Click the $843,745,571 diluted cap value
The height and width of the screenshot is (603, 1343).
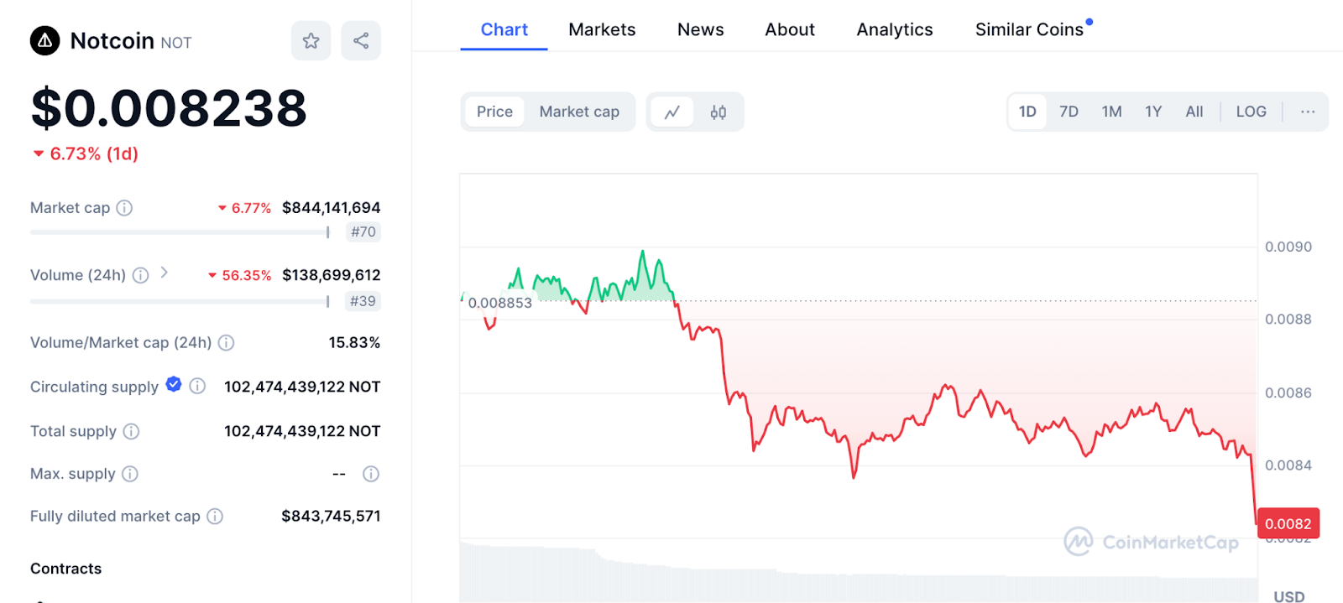[331, 516]
